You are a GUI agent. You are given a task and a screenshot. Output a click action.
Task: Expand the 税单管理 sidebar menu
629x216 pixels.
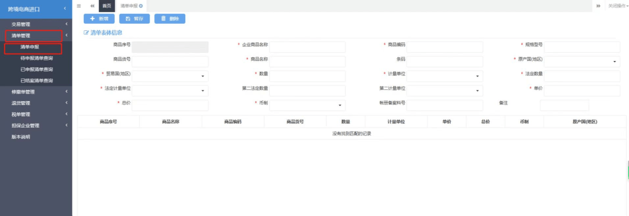36,114
